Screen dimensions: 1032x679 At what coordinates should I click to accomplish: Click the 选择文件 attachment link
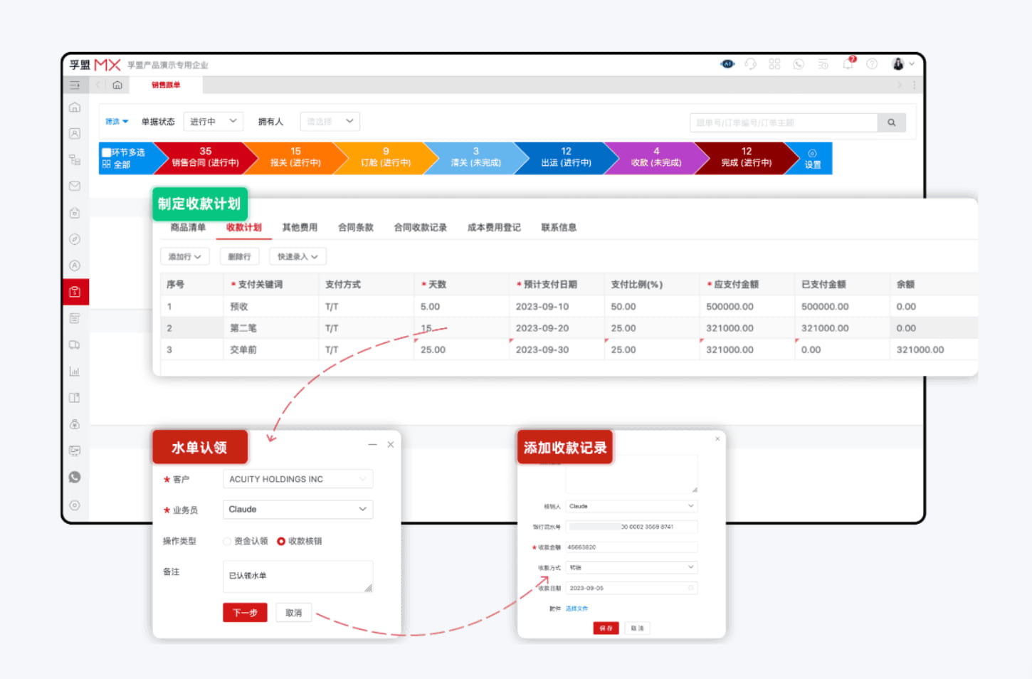click(576, 609)
